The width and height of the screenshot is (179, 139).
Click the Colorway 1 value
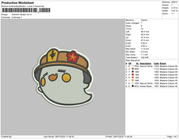17,17
